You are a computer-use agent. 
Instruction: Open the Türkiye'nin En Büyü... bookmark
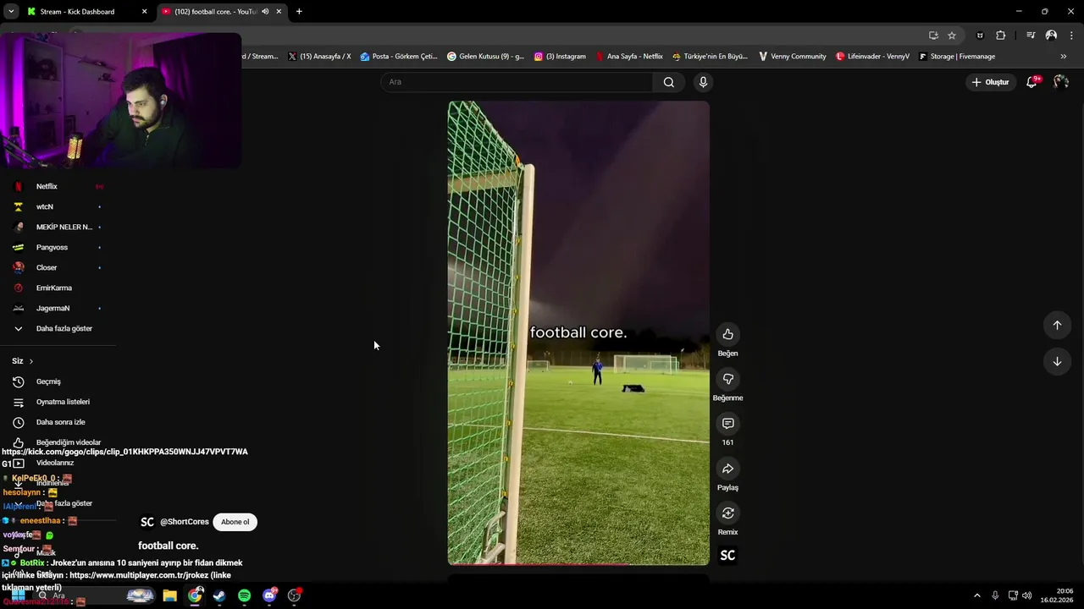click(x=710, y=57)
